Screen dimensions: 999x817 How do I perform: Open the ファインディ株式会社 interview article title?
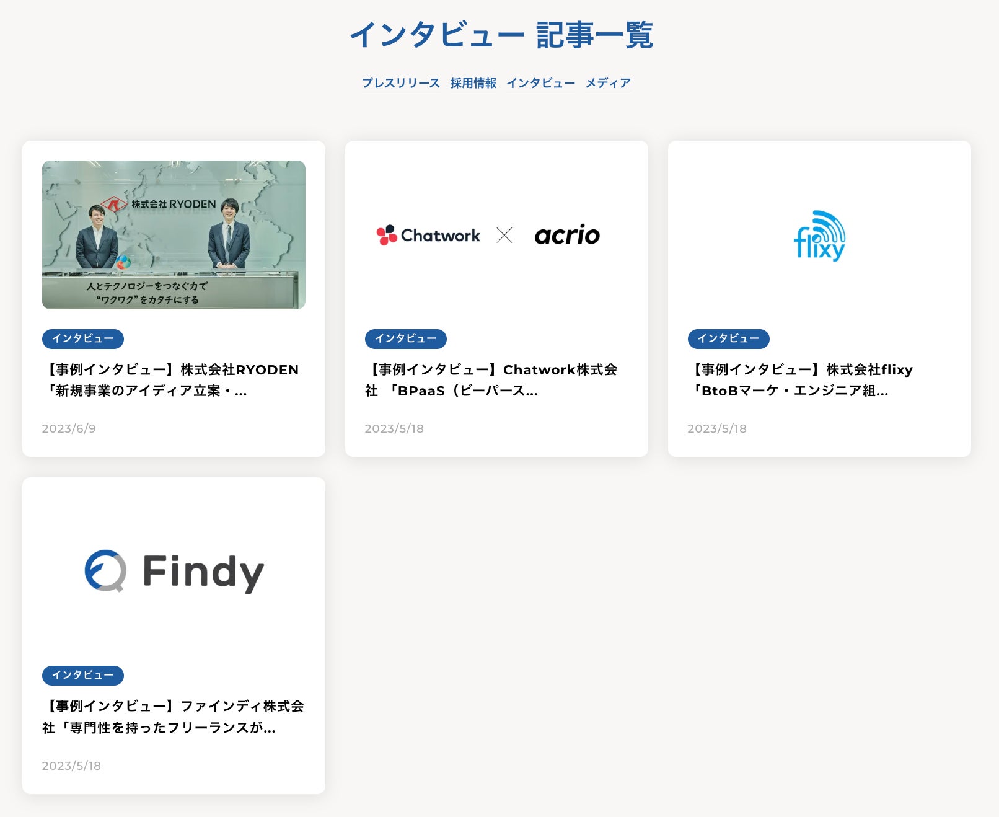(173, 717)
